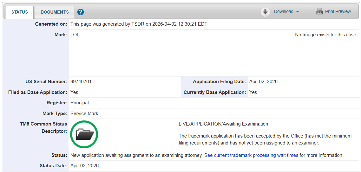
Task: Click the 'US Serial Number:' label
Action: pyautogui.click(x=47, y=82)
